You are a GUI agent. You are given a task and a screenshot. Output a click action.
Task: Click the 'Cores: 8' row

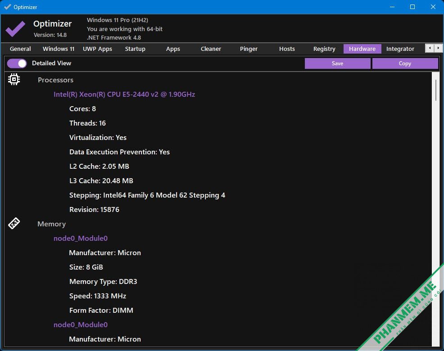pyautogui.click(x=83, y=109)
